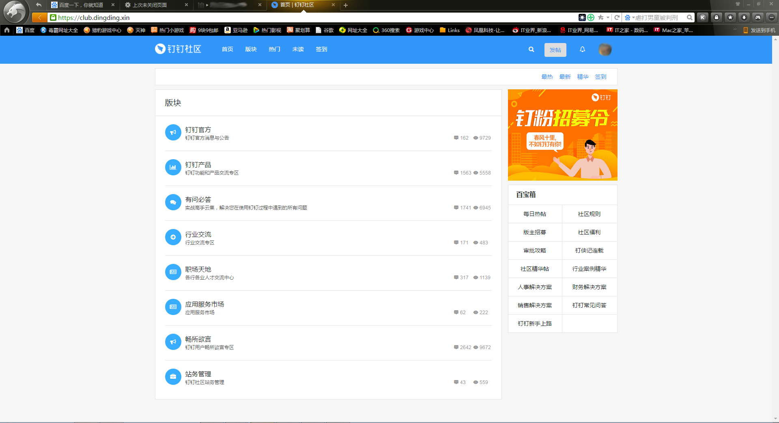This screenshot has width=779, height=423.
Task: Click the game controller toolbar icon
Action: (x=757, y=17)
